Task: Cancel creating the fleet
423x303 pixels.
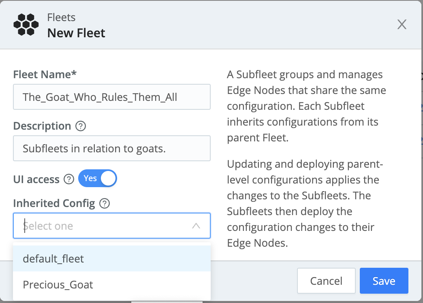Action: [x=326, y=281]
